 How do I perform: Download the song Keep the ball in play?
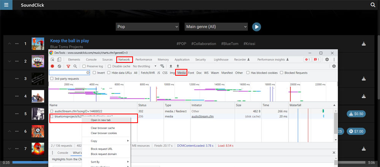pyautogui.click(x=364, y=44)
